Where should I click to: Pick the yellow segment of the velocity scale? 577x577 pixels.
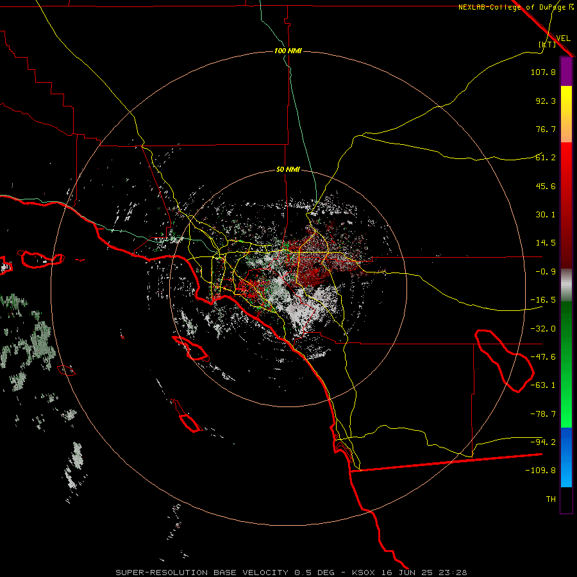click(x=566, y=114)
